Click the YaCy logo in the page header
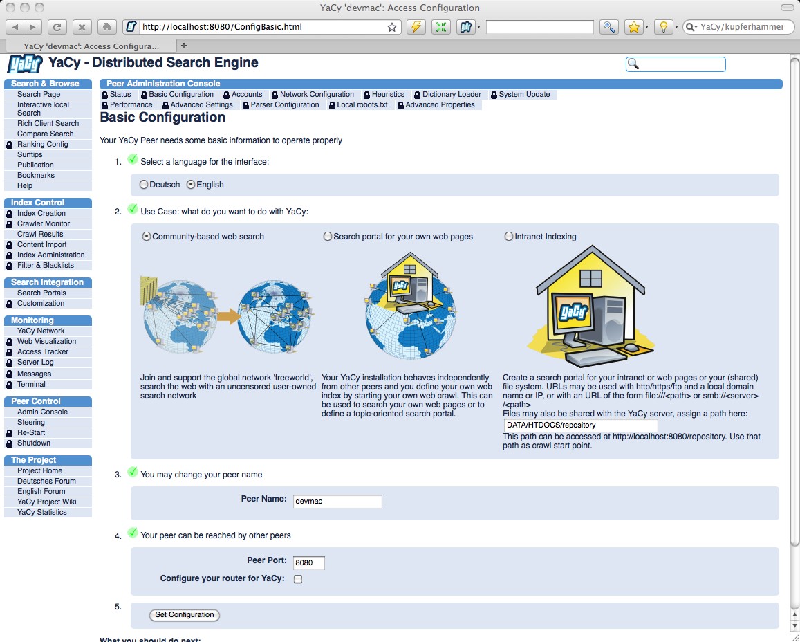The width and height of the screenshot is (800, 642). point(25,64)
